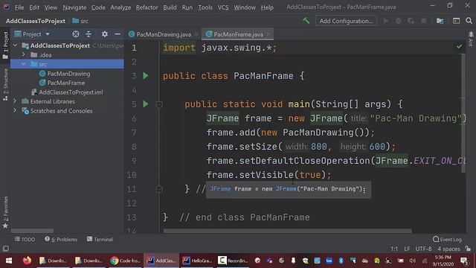The width and height of the screenshot is (476, 268).
Task: Click the Run with Coverage icon
Action: tap(411, 21)
